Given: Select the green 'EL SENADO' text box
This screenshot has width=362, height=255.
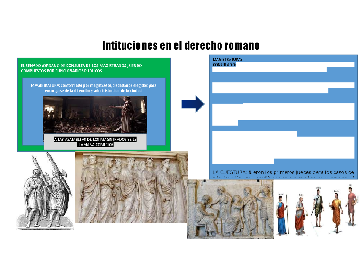Looking at the screenshot, I should pyautogui.click(x=81, y=68).
